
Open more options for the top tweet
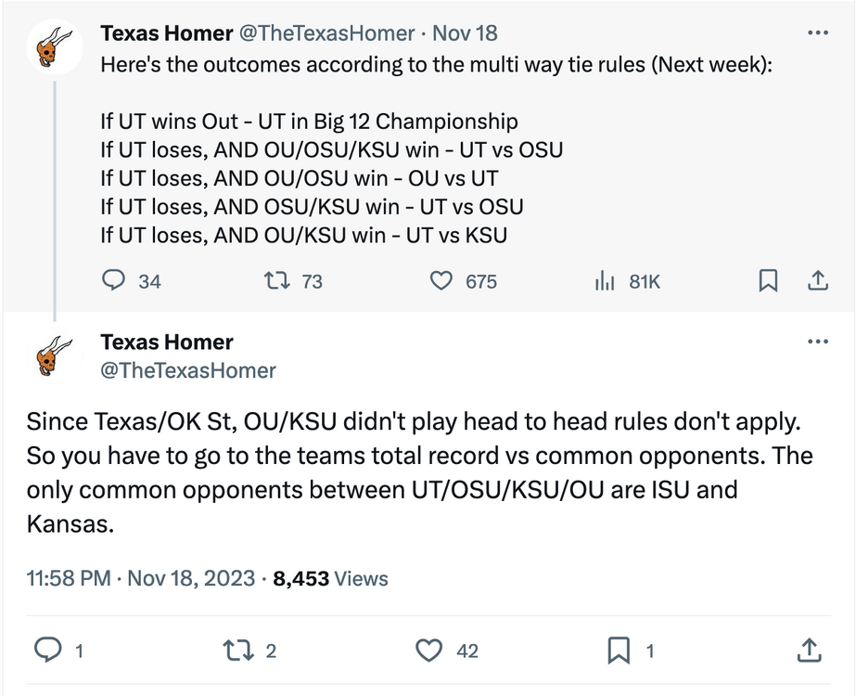817,32
